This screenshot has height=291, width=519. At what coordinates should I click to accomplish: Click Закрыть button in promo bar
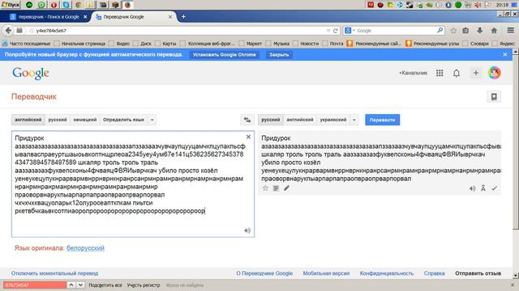[x=279, y=55]
